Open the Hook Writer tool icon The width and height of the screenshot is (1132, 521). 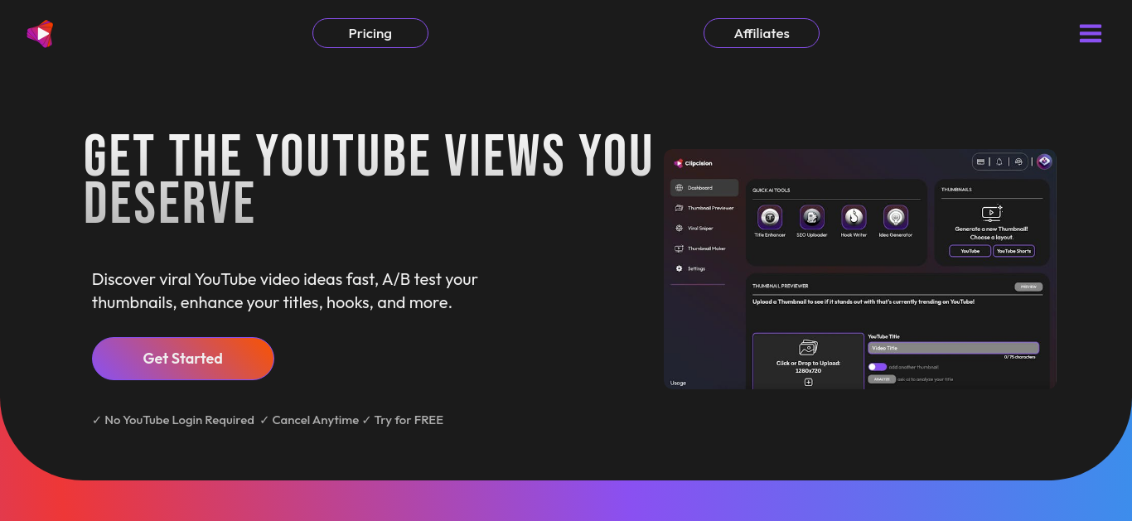854,217
